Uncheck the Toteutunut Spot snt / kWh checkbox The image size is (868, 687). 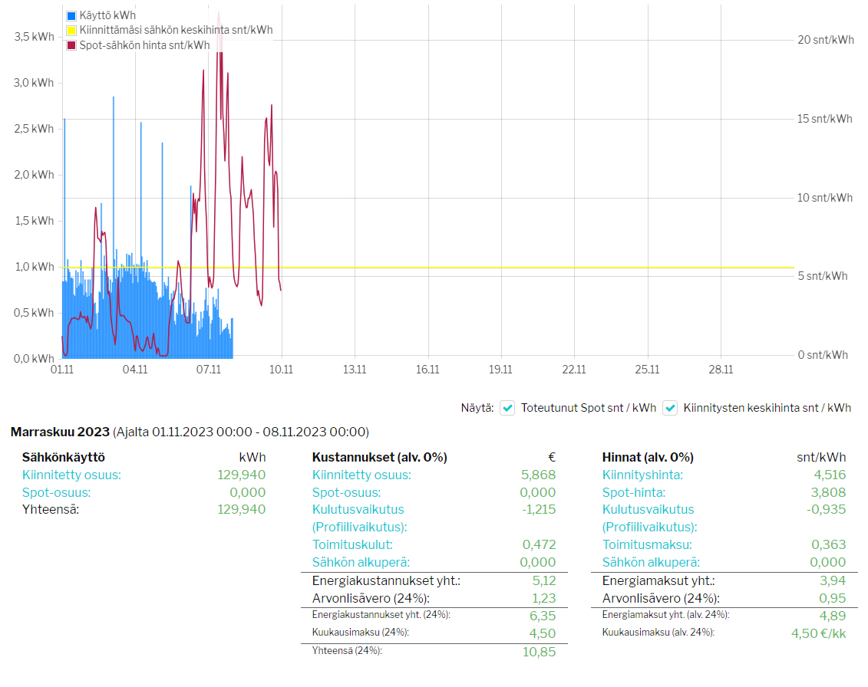507,408
